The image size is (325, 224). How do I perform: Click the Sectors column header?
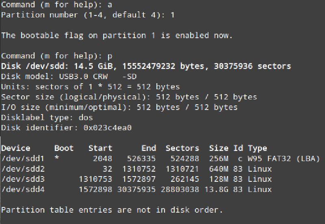tap(182, 148)
